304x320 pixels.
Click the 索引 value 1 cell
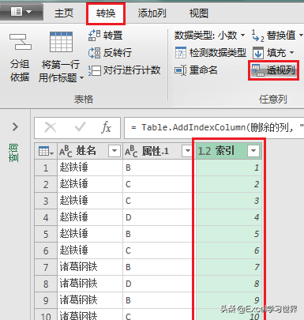pos(228,168)
